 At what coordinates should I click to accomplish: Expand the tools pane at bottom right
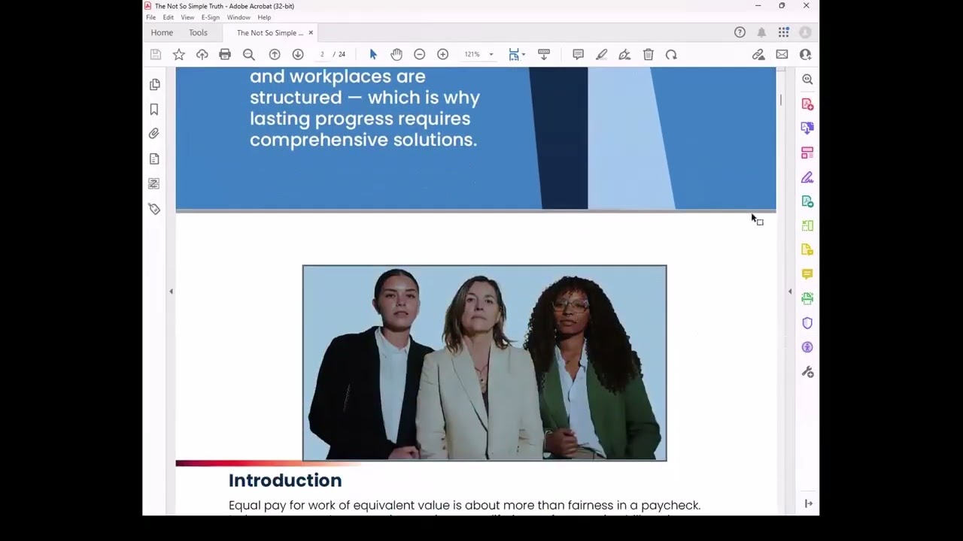click(808, 503)
